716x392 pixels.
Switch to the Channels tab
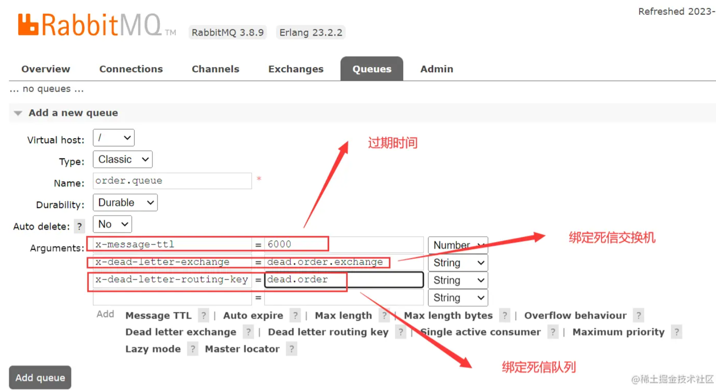click(215, 69)
